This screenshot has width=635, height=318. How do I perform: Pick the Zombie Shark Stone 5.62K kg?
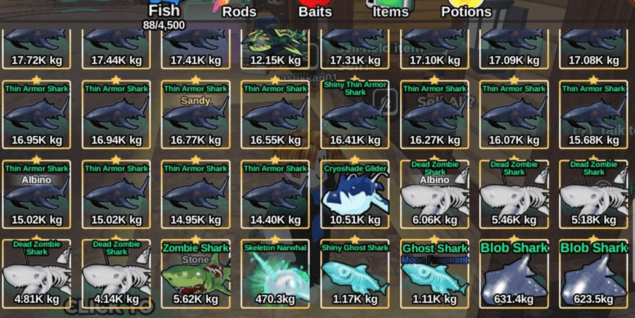[195, 274]
